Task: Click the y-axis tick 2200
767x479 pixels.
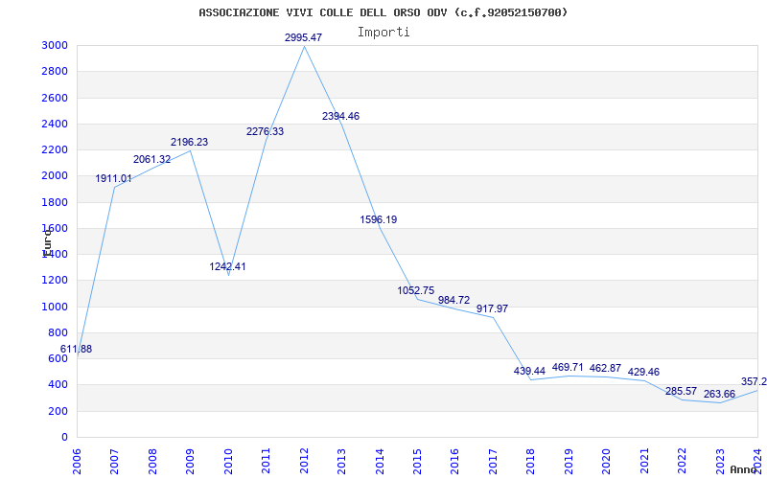Action: (x=55, y=150)
